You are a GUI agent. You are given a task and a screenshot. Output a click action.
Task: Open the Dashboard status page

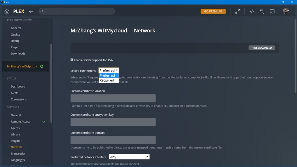pos(18,86)
